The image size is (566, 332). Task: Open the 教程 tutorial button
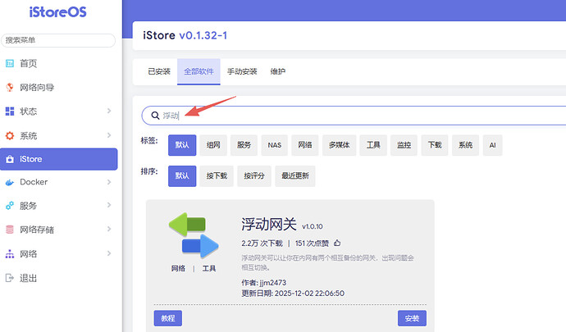tap(168, 318)
